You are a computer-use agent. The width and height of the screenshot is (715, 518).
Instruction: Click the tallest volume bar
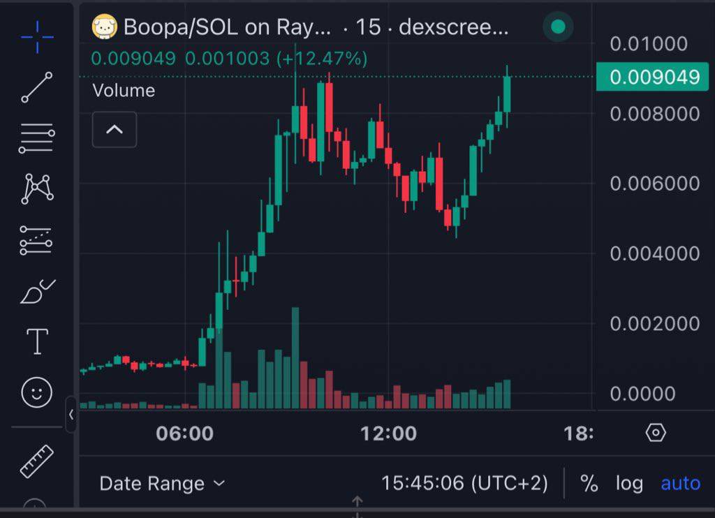tap(295, 358)
